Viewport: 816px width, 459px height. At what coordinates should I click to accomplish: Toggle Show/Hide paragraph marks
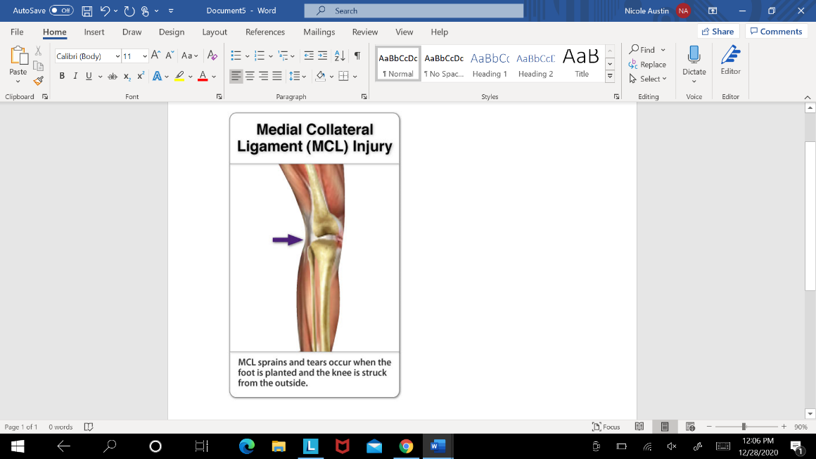click(357, 56)
